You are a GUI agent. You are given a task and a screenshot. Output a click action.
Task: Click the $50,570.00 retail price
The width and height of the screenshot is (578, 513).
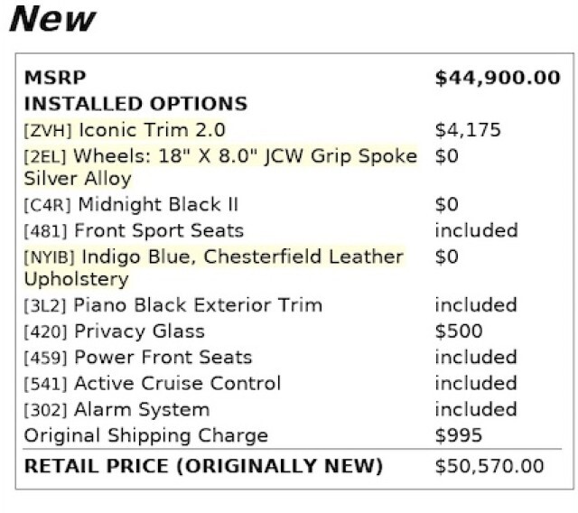[x=489, y=466]
